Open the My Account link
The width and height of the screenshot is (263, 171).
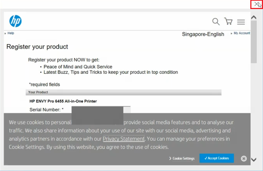(242, 33)
